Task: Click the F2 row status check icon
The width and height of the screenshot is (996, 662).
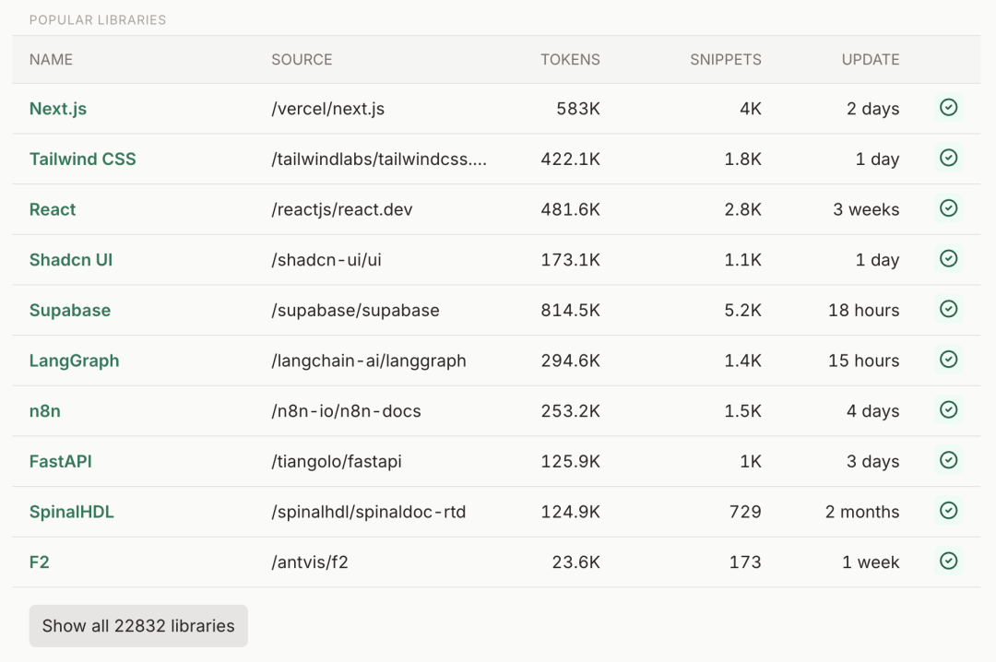Action: click(948, 561)
